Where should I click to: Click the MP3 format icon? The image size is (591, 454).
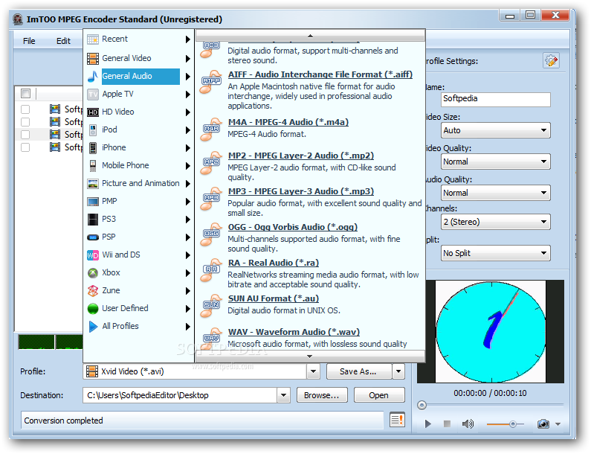(211, 199)
